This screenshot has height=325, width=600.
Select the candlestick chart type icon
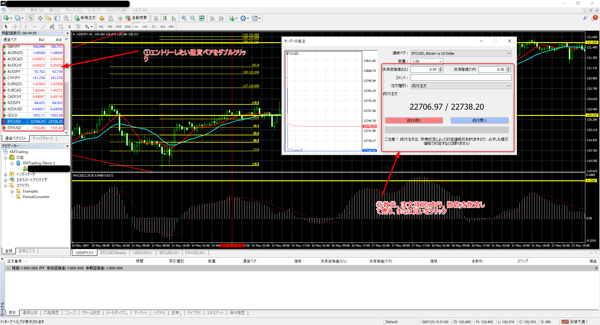point(165,18)
